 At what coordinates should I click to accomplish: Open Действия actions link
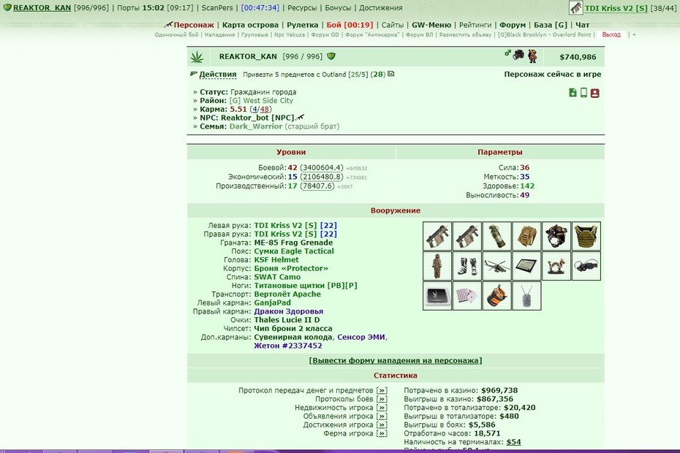pos(218,74)
